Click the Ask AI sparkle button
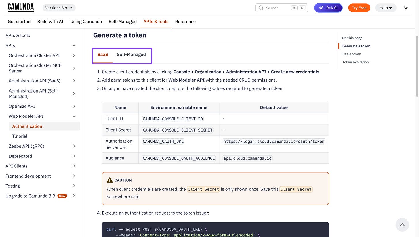The width and height of the screenshot is (419, 237). (x=328, y=8)
